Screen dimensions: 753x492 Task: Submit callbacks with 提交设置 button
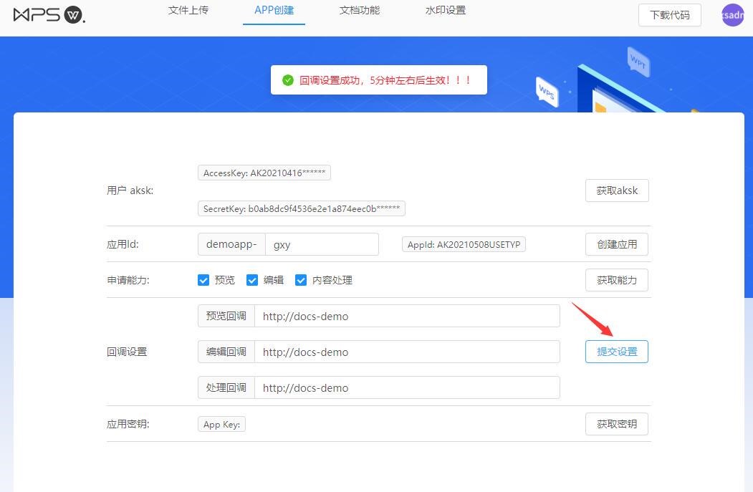point(617,352)
